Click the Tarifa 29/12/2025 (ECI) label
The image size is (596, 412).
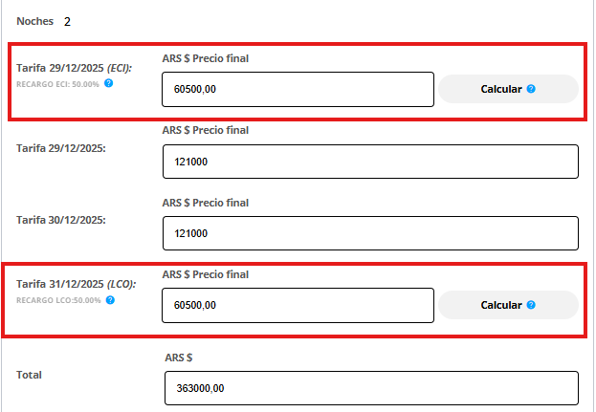[74, 68]
